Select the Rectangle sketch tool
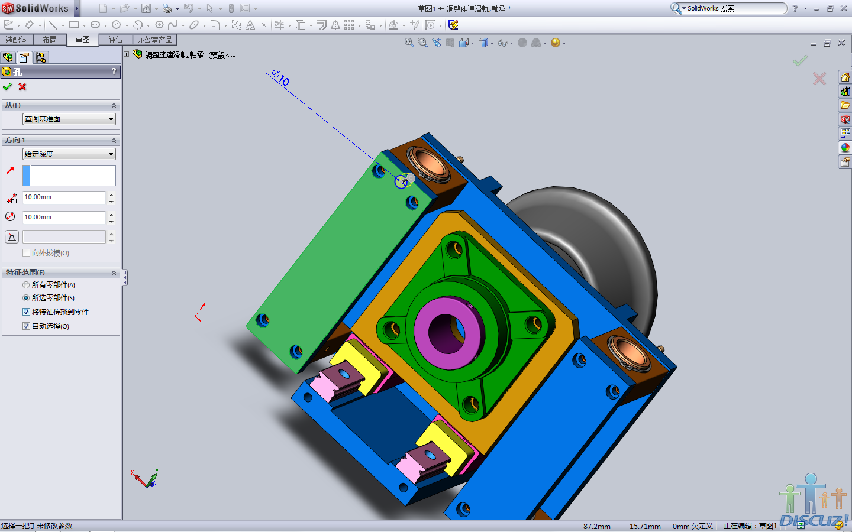This screenshot has width=852, height=532. point(74,25)
